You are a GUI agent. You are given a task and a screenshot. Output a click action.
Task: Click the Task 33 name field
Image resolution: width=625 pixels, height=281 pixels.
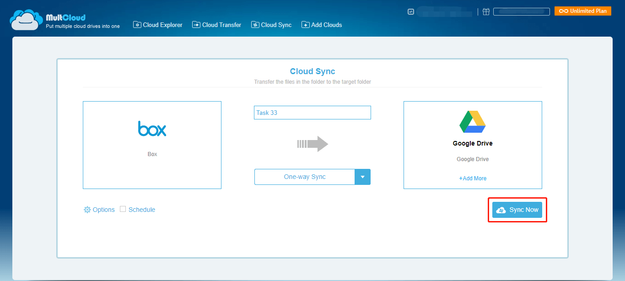pyautogui.click(x=312, y=113)
